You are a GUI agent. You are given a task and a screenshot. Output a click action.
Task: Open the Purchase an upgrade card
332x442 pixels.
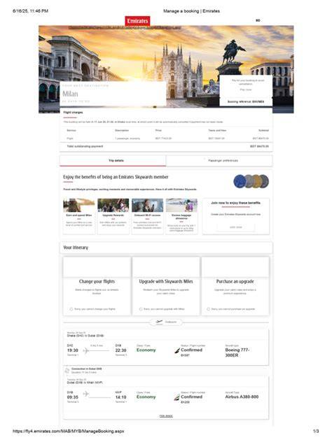[x=235, y=286]
